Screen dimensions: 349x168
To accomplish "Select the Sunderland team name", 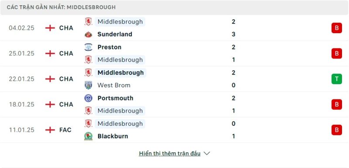I will coord(115,34).
